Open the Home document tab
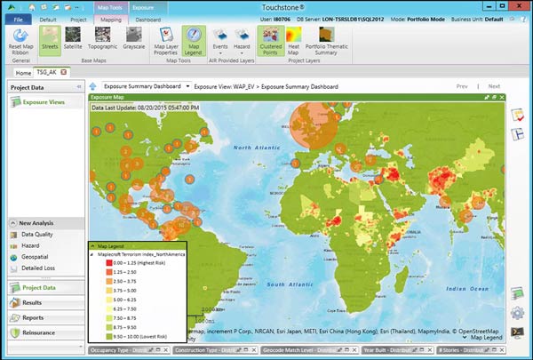The width and height of the screenshot is (533, 360). (x=23, y=73)
